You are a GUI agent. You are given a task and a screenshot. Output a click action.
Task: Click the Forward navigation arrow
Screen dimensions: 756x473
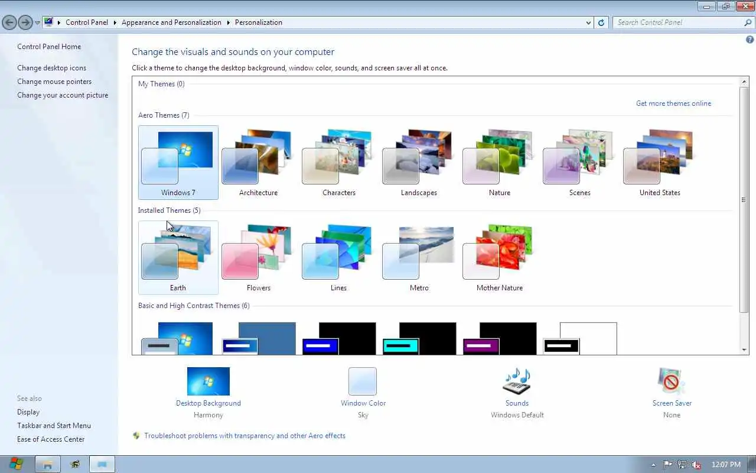point(25,22)
